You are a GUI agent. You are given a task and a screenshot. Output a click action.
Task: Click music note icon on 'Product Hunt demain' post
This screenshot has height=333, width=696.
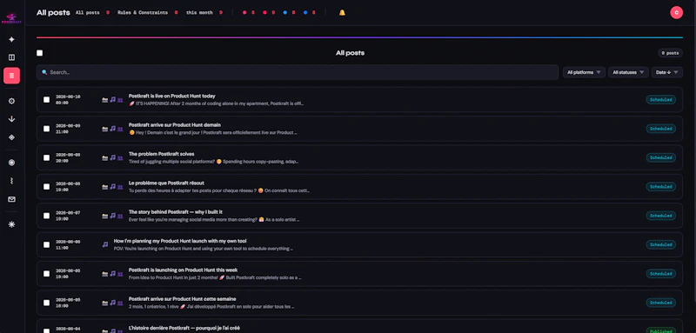(x=113, y=128)
